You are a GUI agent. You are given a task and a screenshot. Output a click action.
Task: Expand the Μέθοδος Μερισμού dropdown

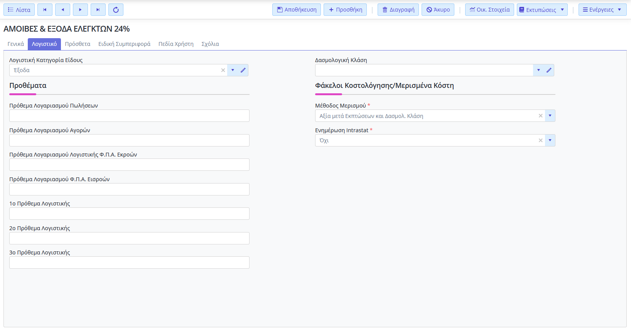point(550,116)
